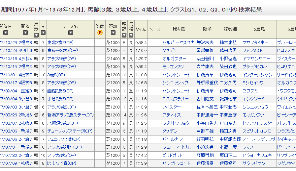Open the アラブ3歳特別(OP) race link
296x171 pixels.
point(64,147)
